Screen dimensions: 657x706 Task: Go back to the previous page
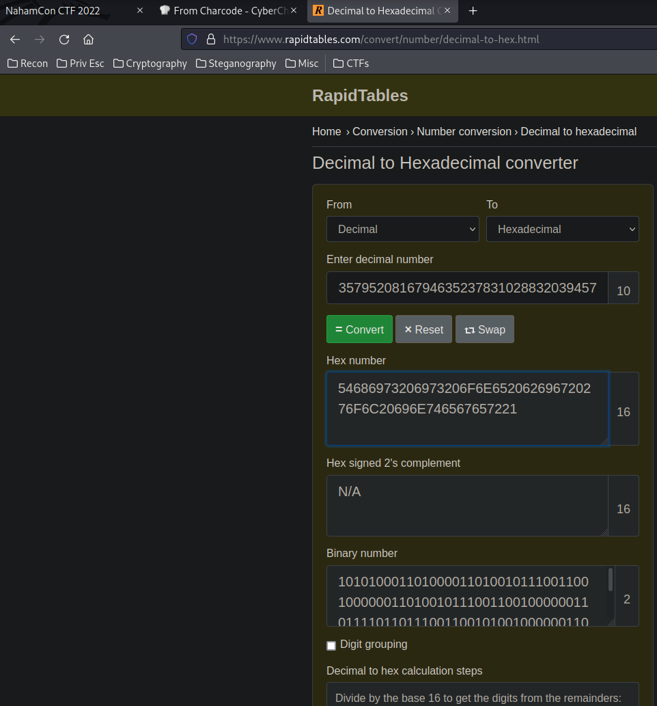tap(15, 40)
